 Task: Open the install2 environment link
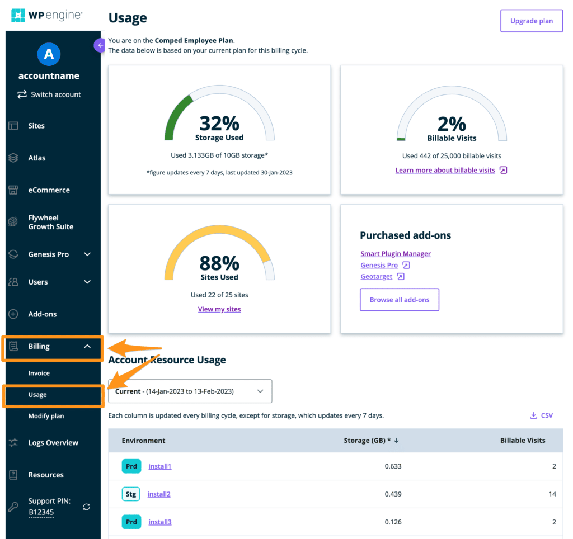coord(159,494)
